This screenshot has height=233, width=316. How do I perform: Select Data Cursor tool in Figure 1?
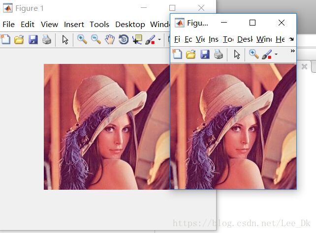137,39
